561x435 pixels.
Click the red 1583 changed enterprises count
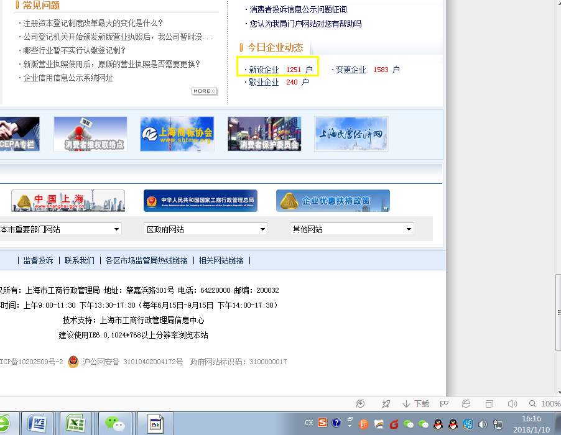[381, 70]
